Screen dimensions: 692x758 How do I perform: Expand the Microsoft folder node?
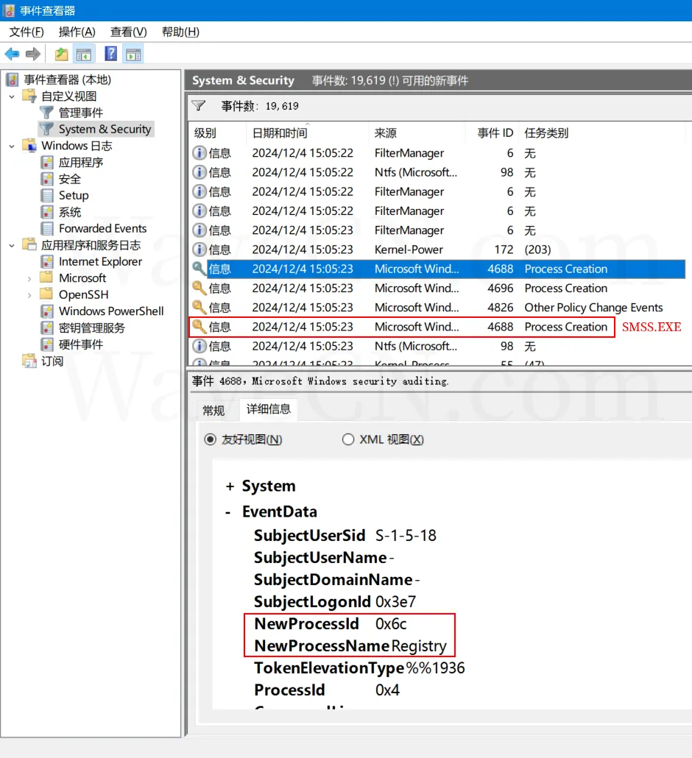pyautogui.click(x=29, y=278)
